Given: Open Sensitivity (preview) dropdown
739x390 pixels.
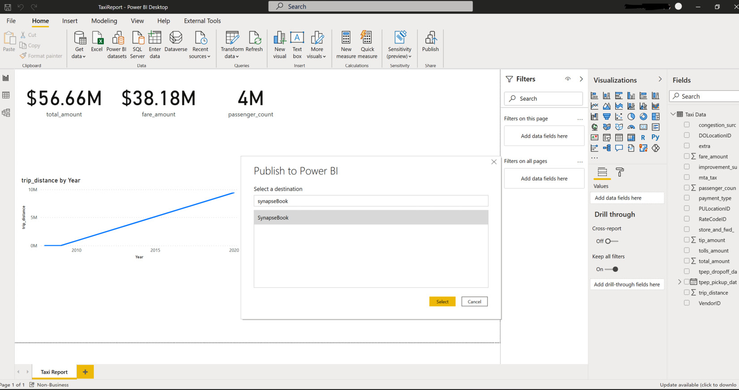Looking at the screenshot, I should (400, 45).
